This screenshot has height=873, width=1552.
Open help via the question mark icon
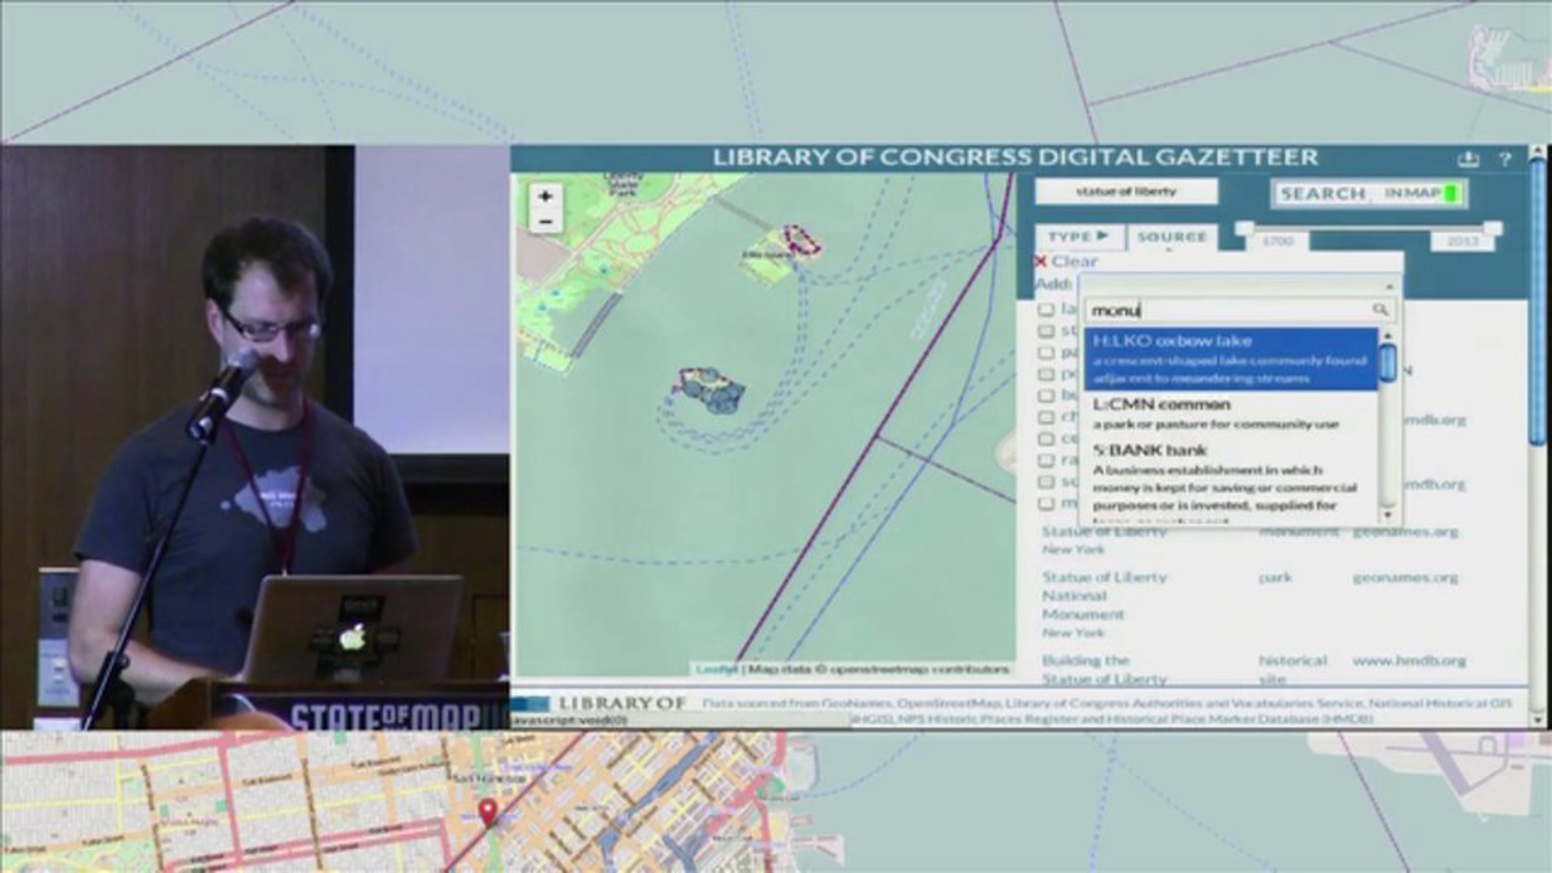tap(1505, 159)
